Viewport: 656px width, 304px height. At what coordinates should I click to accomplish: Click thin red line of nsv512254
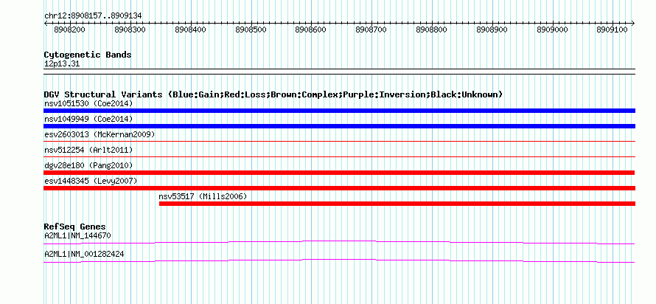[x=339, y=157]
